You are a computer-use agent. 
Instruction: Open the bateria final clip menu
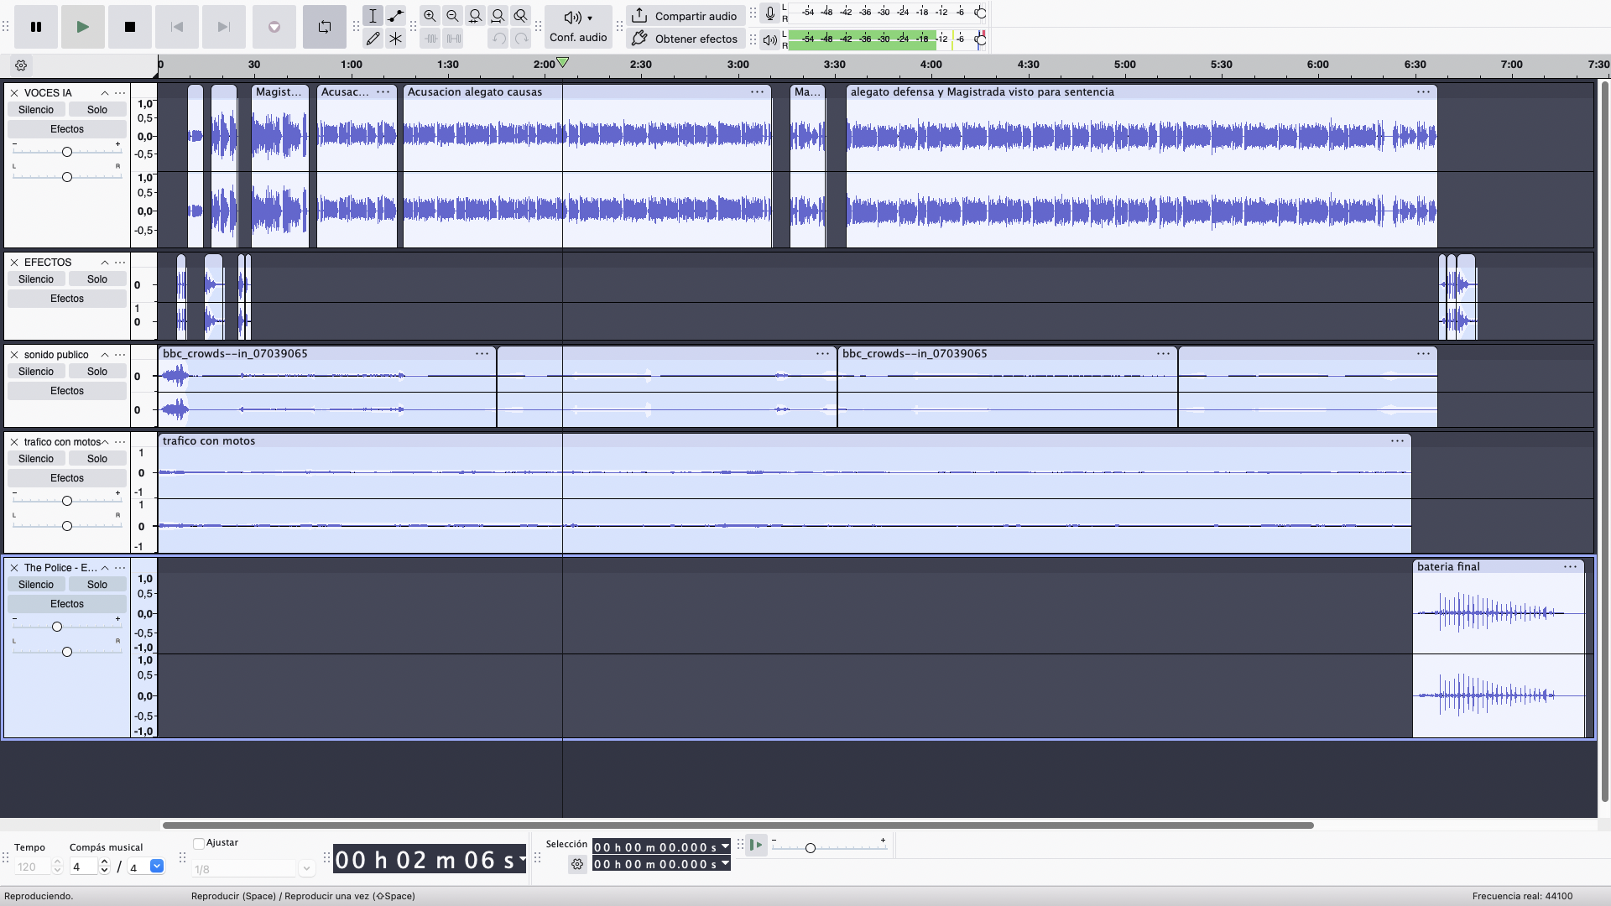(1570, 567)
